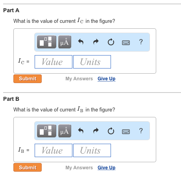
Task: Reset the Part A answer field
Action: [x=111, y=42]
